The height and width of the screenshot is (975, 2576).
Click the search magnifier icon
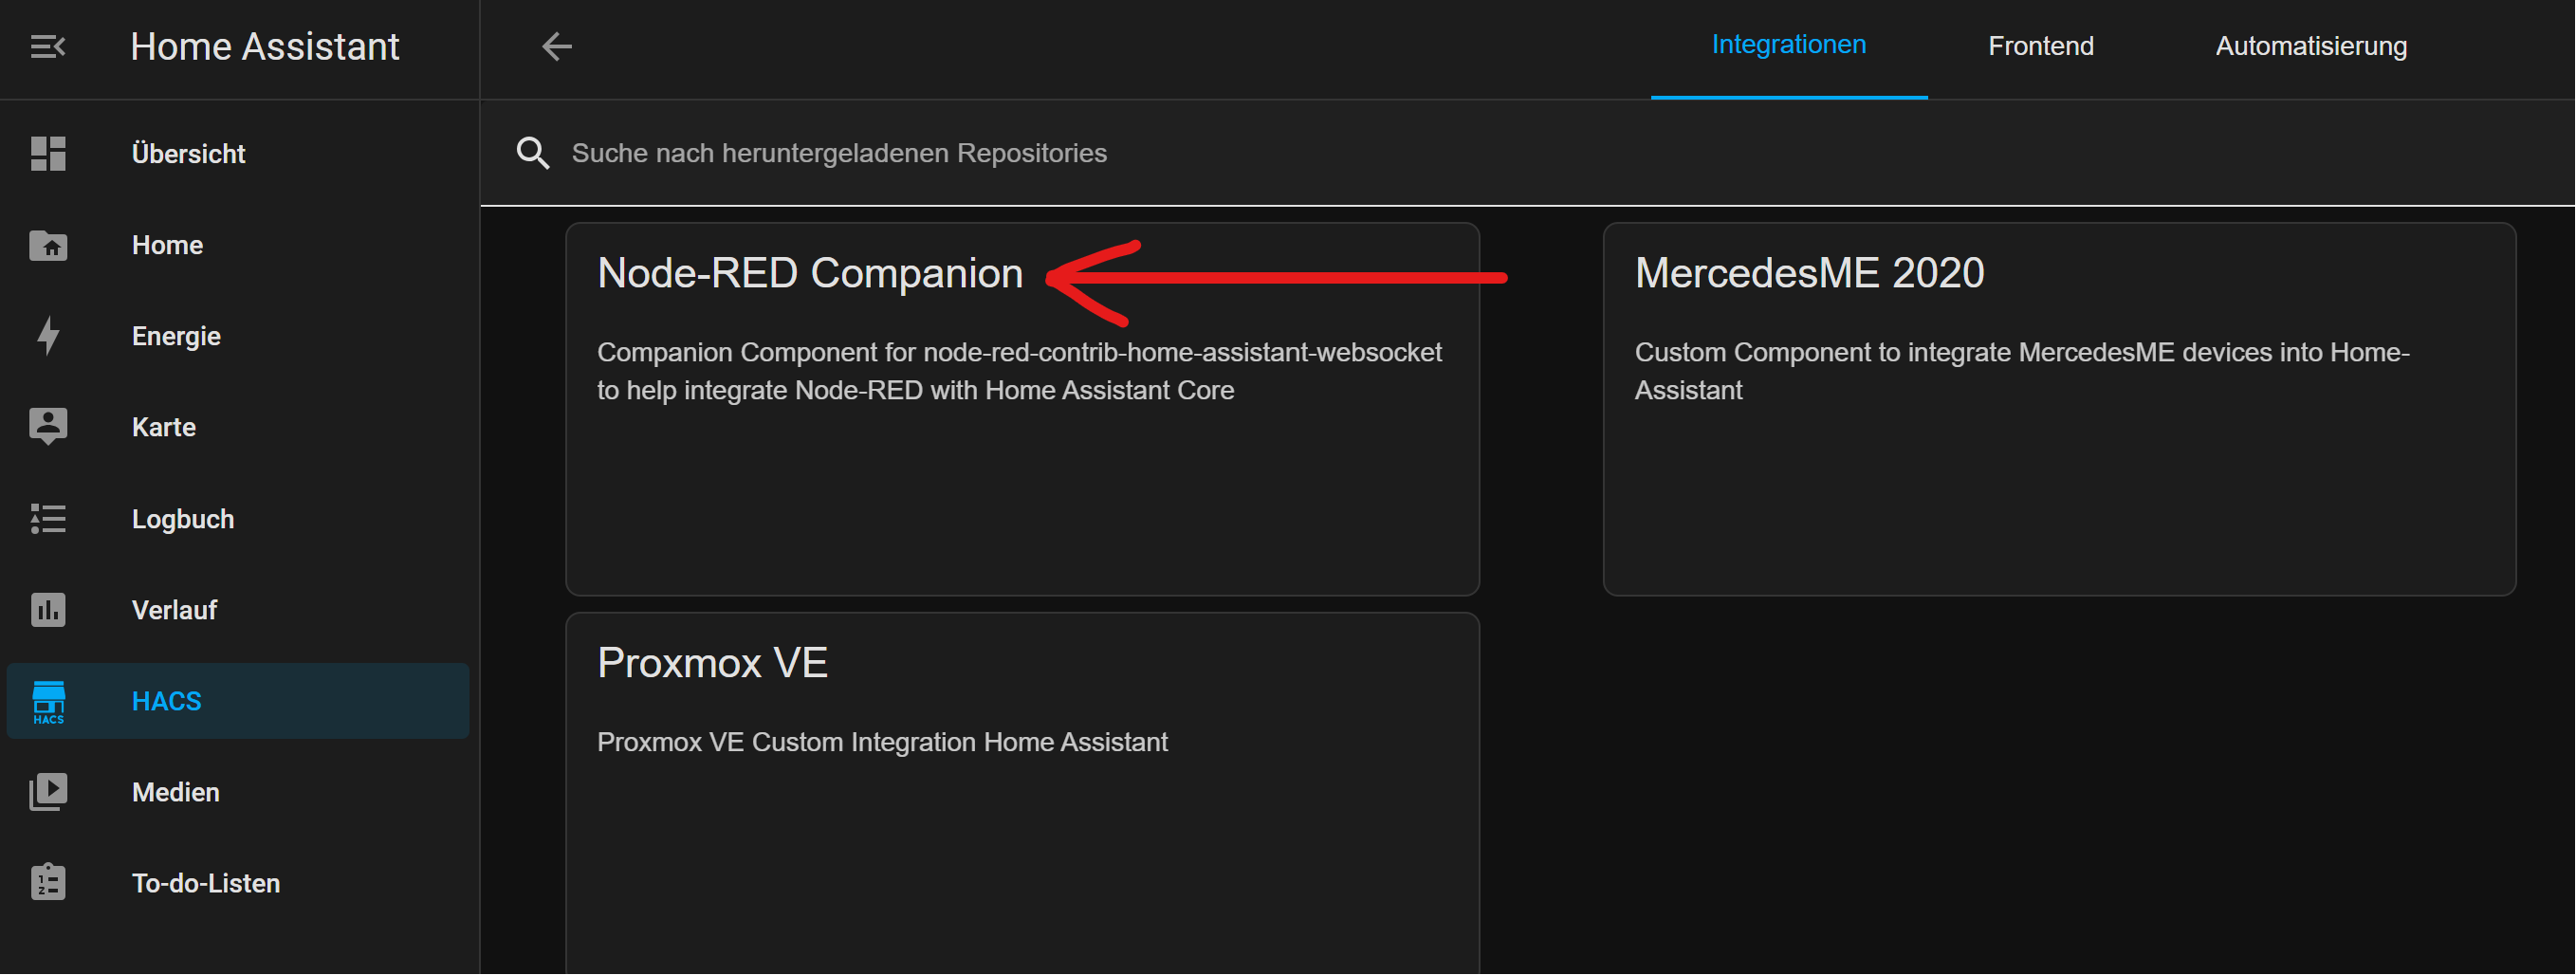[532, 153]
